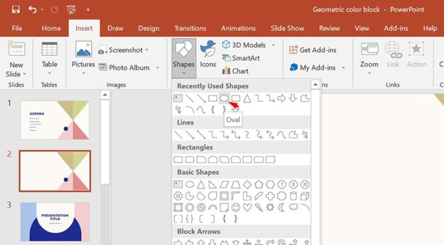Open Customize Quick Access Toolbar dropdown
This screenshot has height=245, width=444.
tap(88, 10)
